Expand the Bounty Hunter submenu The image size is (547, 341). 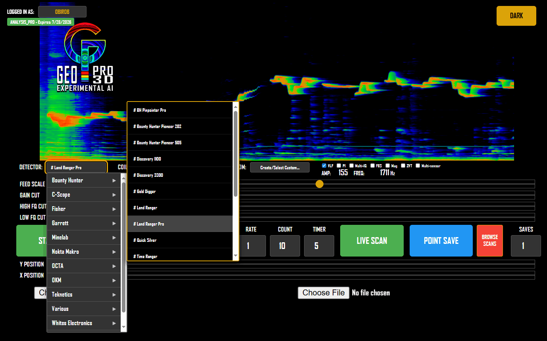pyautogui.click(x=84, y=180)
